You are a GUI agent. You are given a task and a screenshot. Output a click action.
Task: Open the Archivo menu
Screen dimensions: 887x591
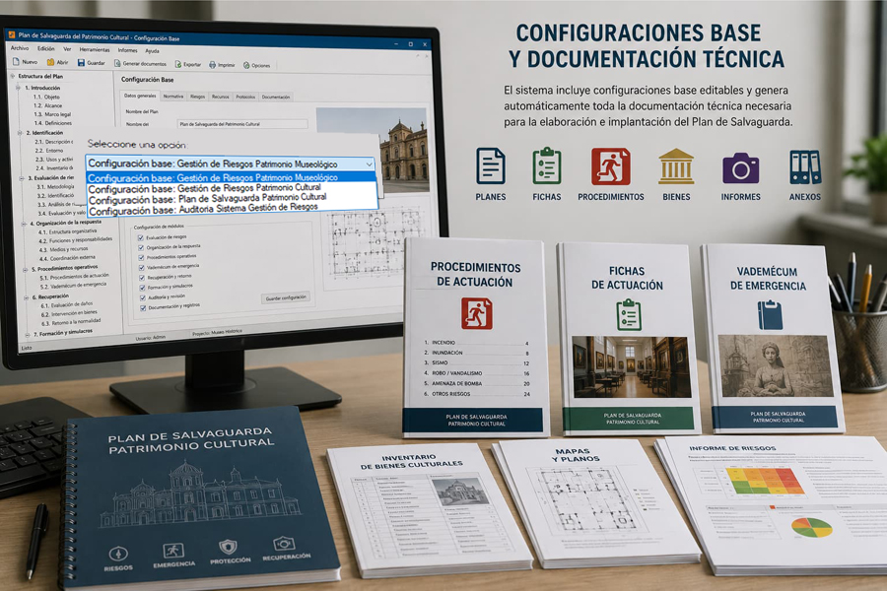point(20,48)
